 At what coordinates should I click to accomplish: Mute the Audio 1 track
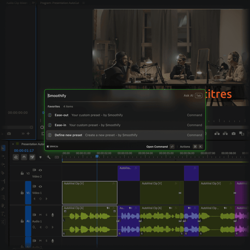(40, 215)
